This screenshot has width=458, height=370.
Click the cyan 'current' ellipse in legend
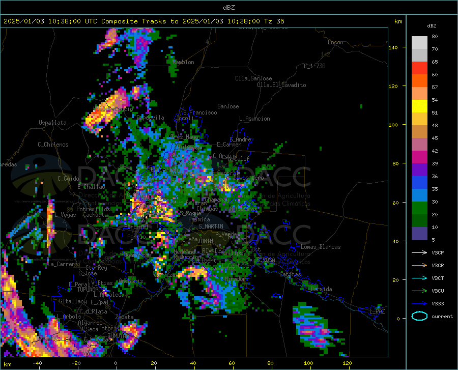[419, 316]
